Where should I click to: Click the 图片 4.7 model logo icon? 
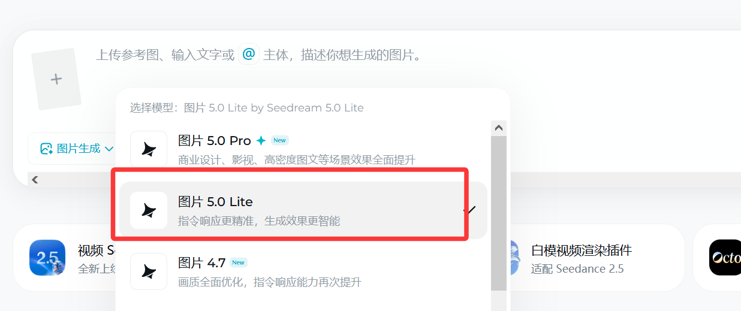149,271
